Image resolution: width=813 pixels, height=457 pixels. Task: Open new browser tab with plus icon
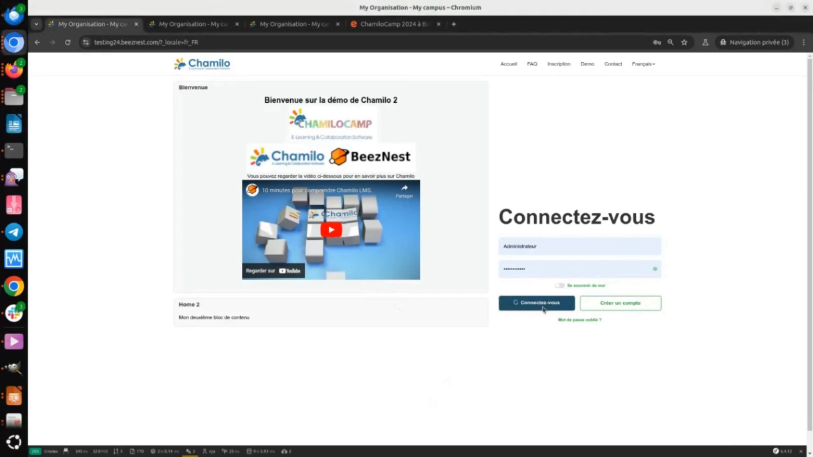pos(454,24)
